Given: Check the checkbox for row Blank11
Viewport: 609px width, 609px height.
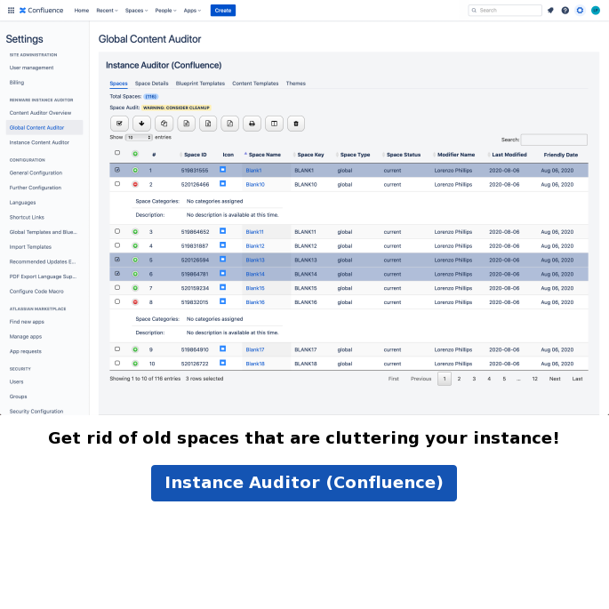Looking at the screenshot, I should (x=117, y=231).
